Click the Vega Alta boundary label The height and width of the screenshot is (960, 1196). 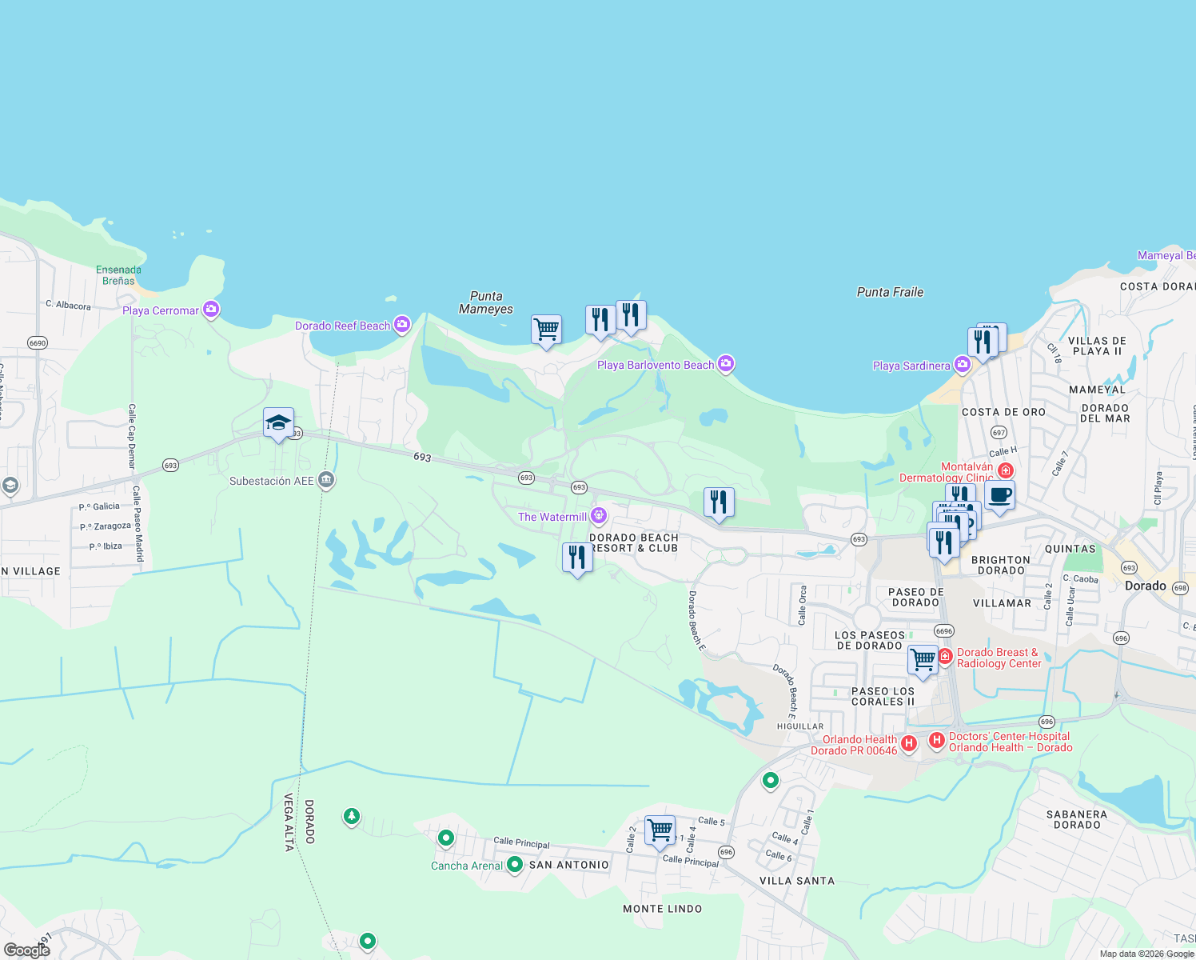click(x=289, y=822)
